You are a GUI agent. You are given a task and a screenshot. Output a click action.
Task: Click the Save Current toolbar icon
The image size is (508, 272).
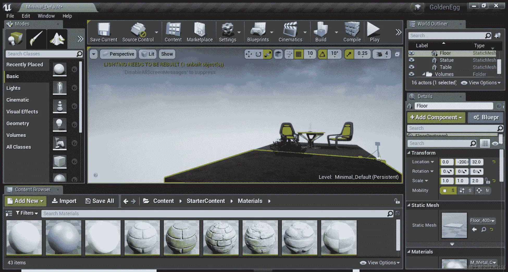[x=104, y=32]
